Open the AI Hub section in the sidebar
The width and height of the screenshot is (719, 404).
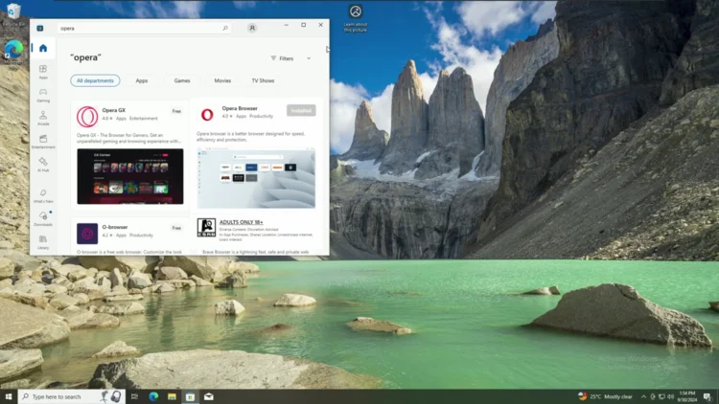[x=43, y=164]
